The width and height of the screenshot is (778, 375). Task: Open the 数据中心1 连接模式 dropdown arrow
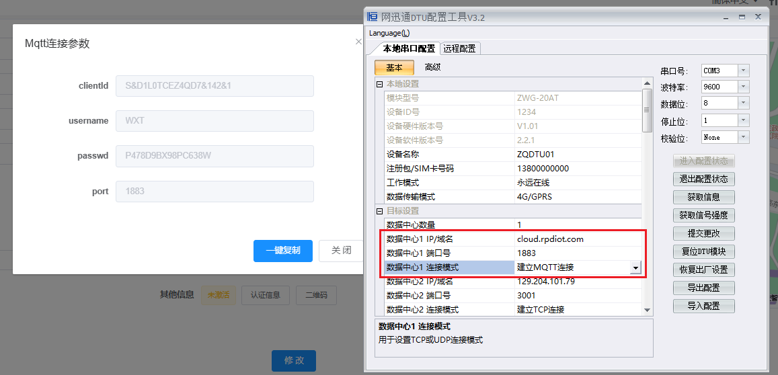pos(635,267)
